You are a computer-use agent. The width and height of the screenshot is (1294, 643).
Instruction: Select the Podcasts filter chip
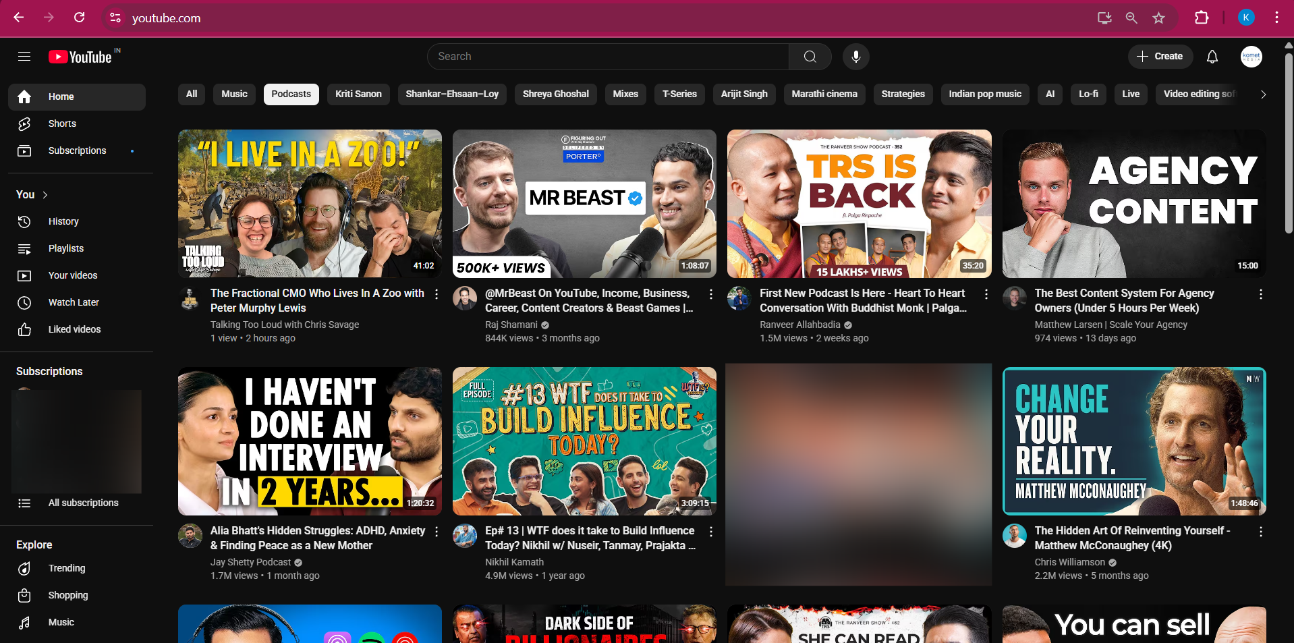point(291,94)
